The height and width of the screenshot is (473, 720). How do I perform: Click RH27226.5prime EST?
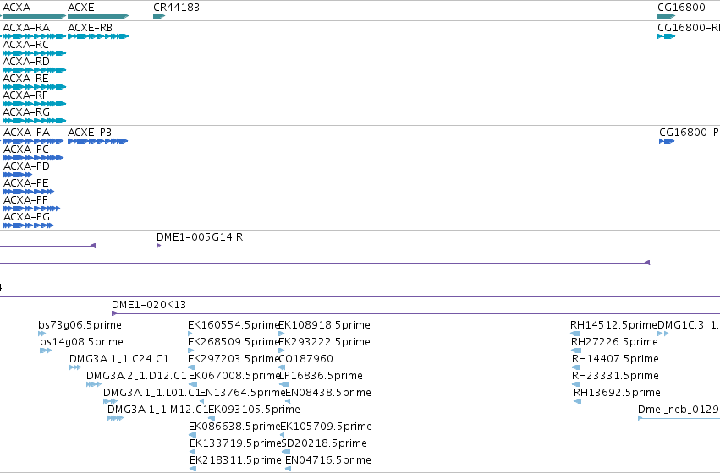pos(576,351)
